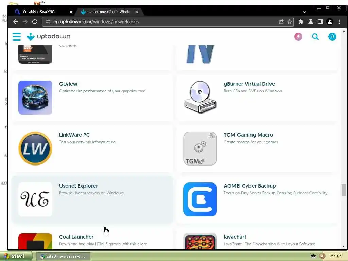This screenshot has height=261, width=348.
Task: Open the user account profile icon
Action: [332, 37]
